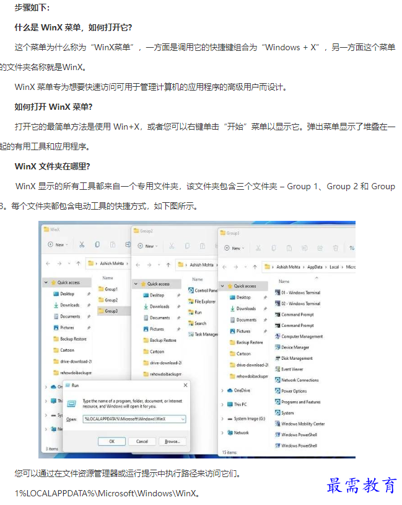This screenshot has height=505, width=402.
Task: Click the Up arrow in WinX window
Action: click(78, 264)
